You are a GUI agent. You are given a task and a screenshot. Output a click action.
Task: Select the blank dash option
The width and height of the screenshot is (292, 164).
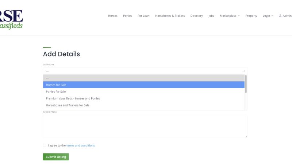(144, 78)
